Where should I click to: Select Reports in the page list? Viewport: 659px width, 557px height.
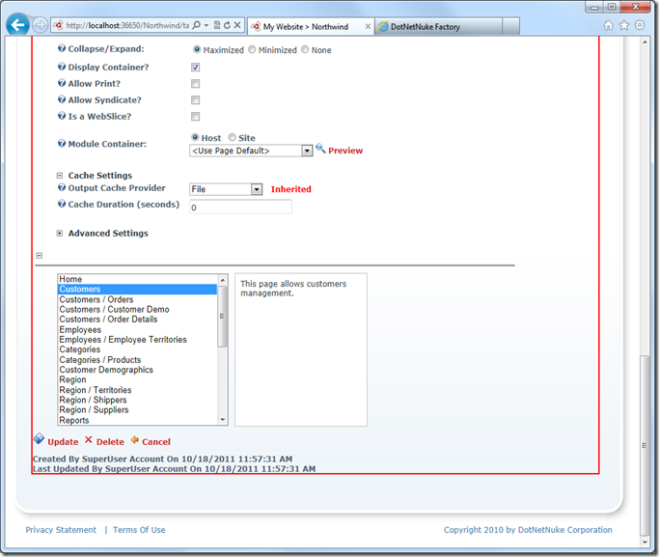coord(137,420)
